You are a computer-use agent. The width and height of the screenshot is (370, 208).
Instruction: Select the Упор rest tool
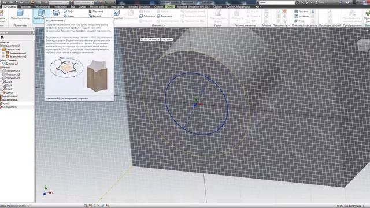pyautogui.click(x=299, y=21)
